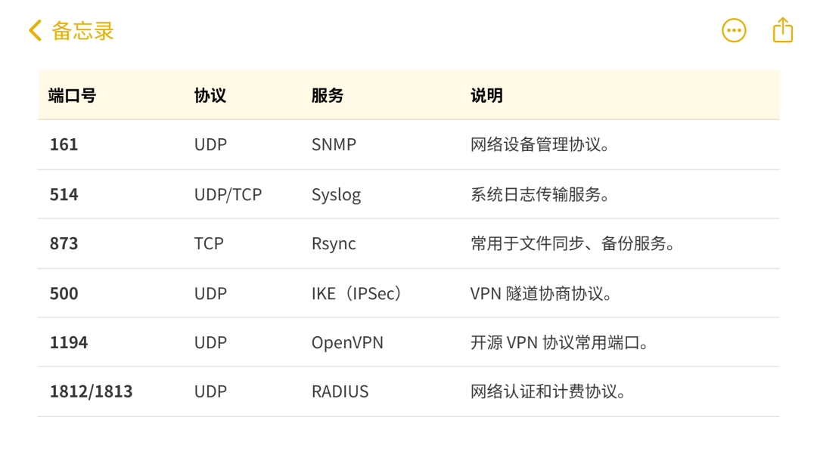This screenshot has width=817, height=473.
Task: Click the IKE（IPSec）cell
Action: coord(356,293)
